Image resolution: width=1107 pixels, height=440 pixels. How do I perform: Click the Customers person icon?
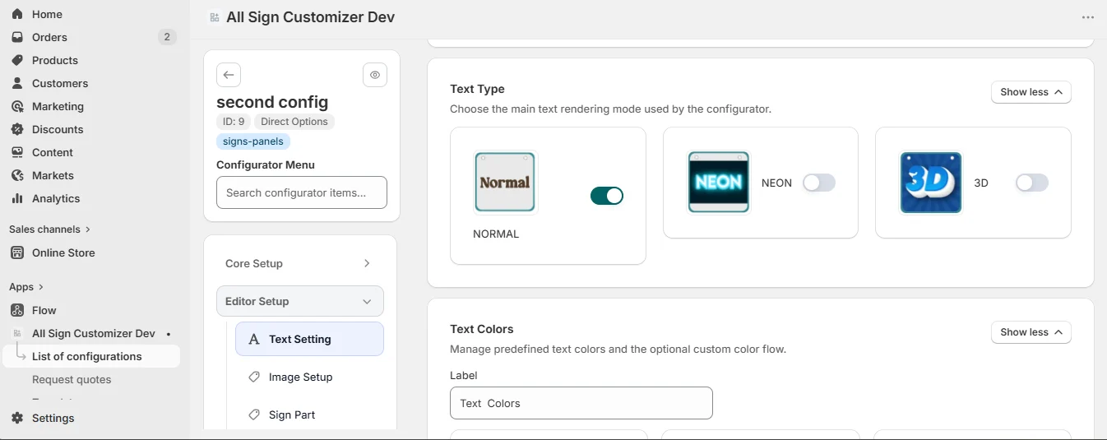coord(17,83)
